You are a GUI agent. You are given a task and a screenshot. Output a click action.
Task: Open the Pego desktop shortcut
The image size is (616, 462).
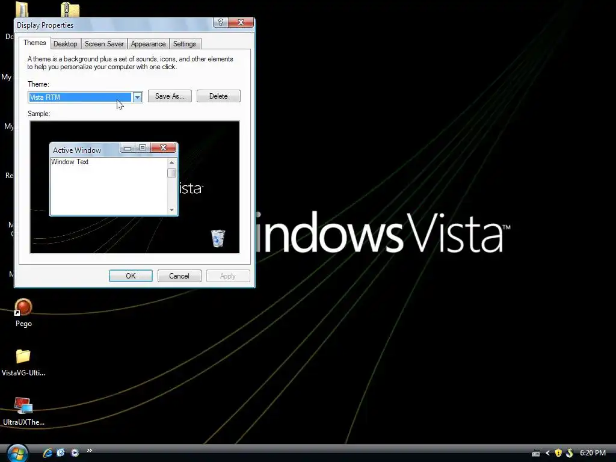coord(23,313)
